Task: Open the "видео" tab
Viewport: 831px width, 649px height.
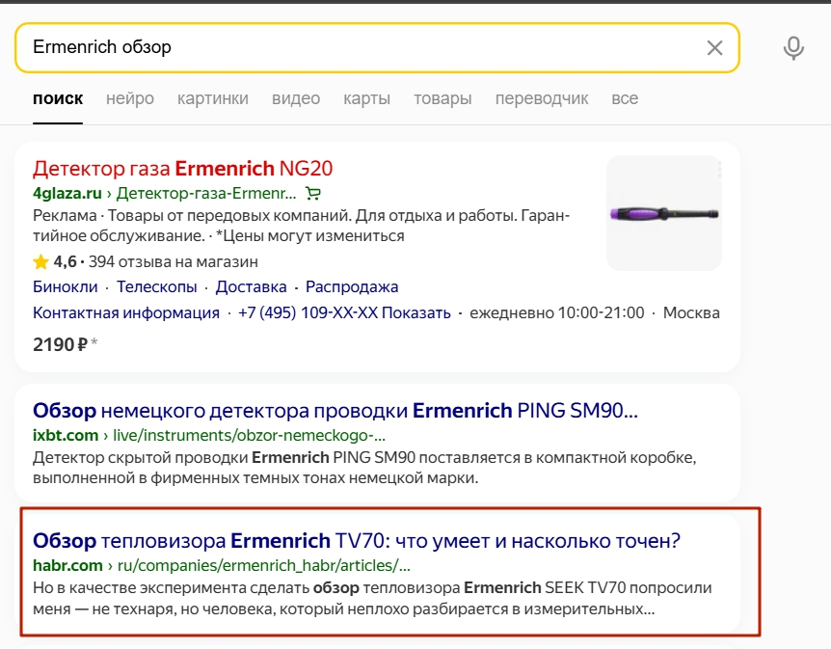Action: (296, 98)
